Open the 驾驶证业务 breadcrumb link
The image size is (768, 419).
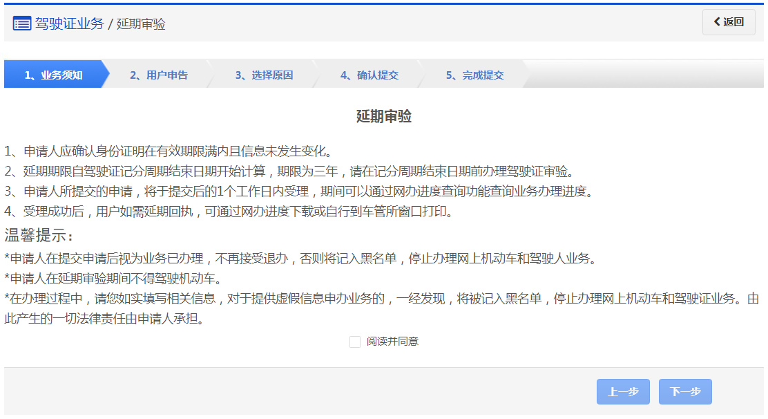tap(69, 24)
